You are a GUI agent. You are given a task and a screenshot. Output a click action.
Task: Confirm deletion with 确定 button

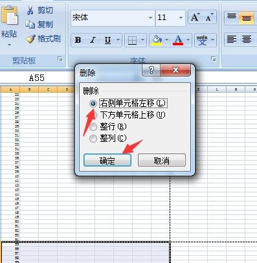(107, 160)
